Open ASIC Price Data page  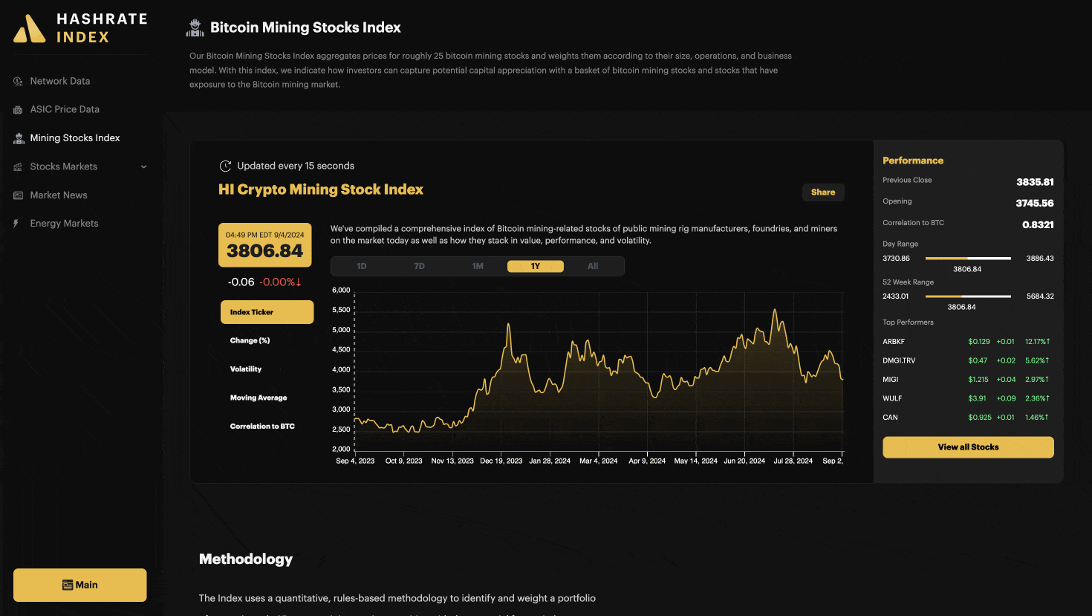tap(65, 109)
